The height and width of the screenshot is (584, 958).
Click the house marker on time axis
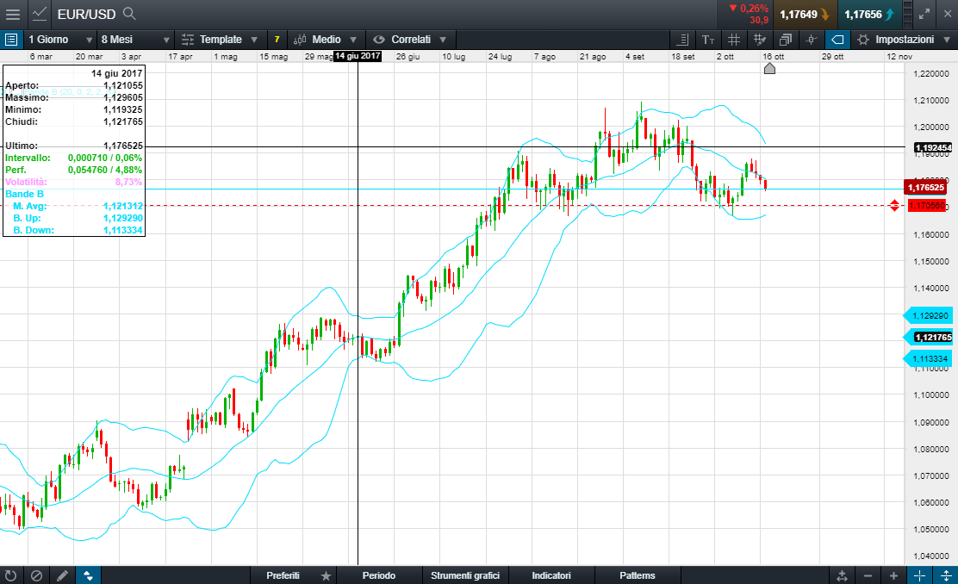coord(770,68)
